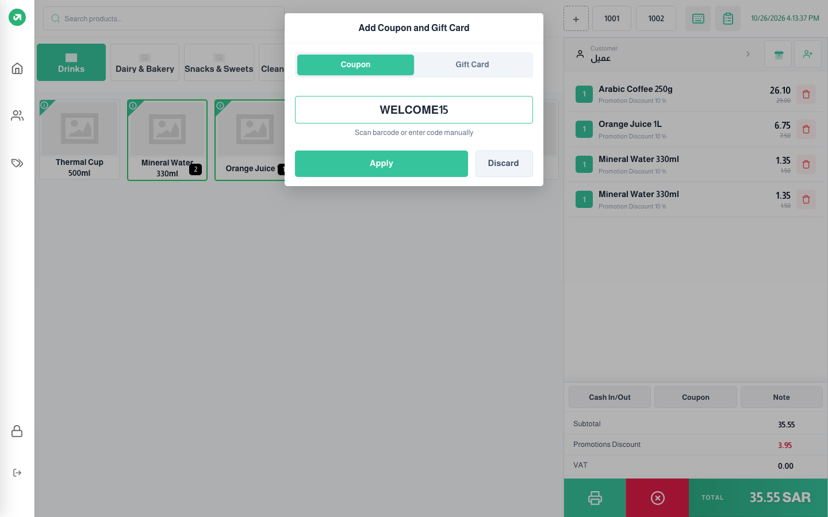Click the green bucket icon beside customer
Viewport: 828px width, 517px height.
coord(778,54)
